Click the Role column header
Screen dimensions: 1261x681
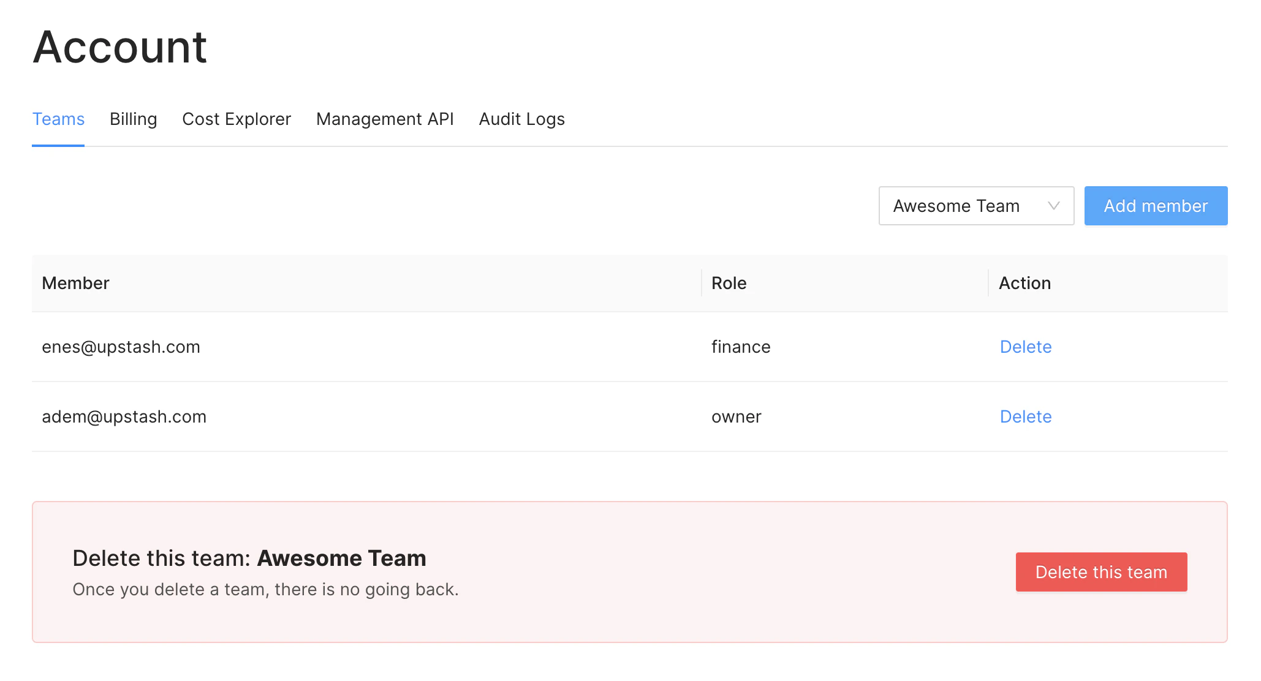[729, 283]
